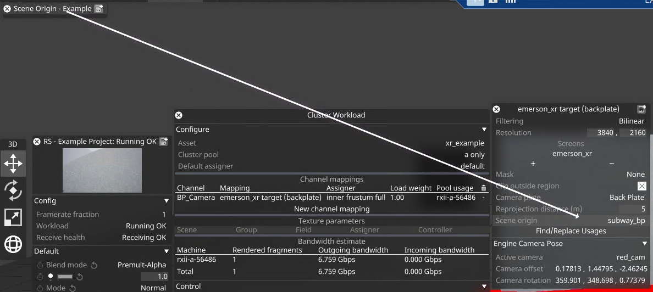Select the Move gizmo tool
The image size is (653, 292).
pos(13,164)
